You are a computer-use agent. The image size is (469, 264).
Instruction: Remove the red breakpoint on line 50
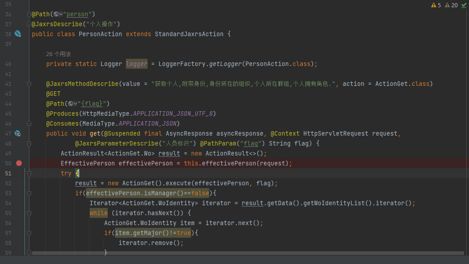point(19,163)
